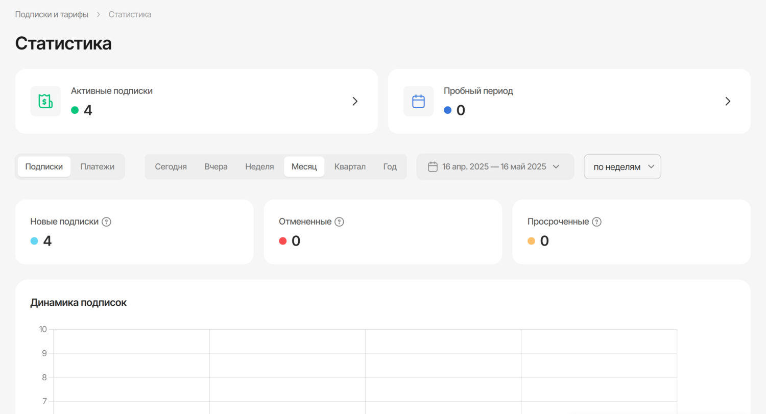
Task: Open trial period details via the card chevron
Action: pos(728,101)
